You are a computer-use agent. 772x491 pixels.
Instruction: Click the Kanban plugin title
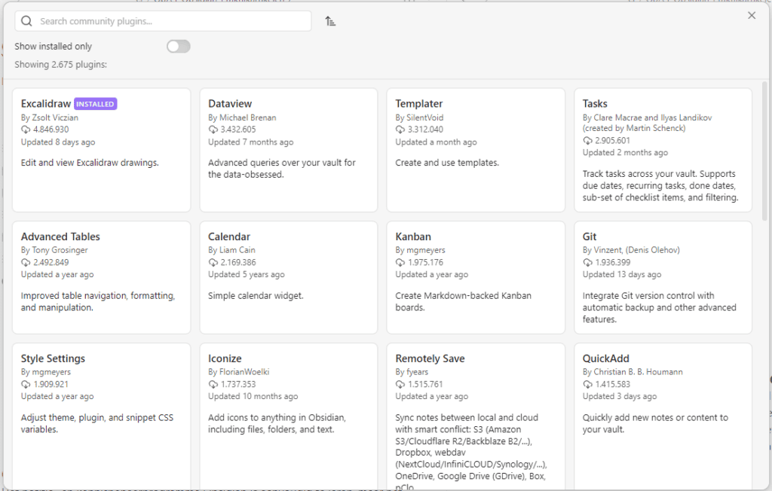(413, 236)
